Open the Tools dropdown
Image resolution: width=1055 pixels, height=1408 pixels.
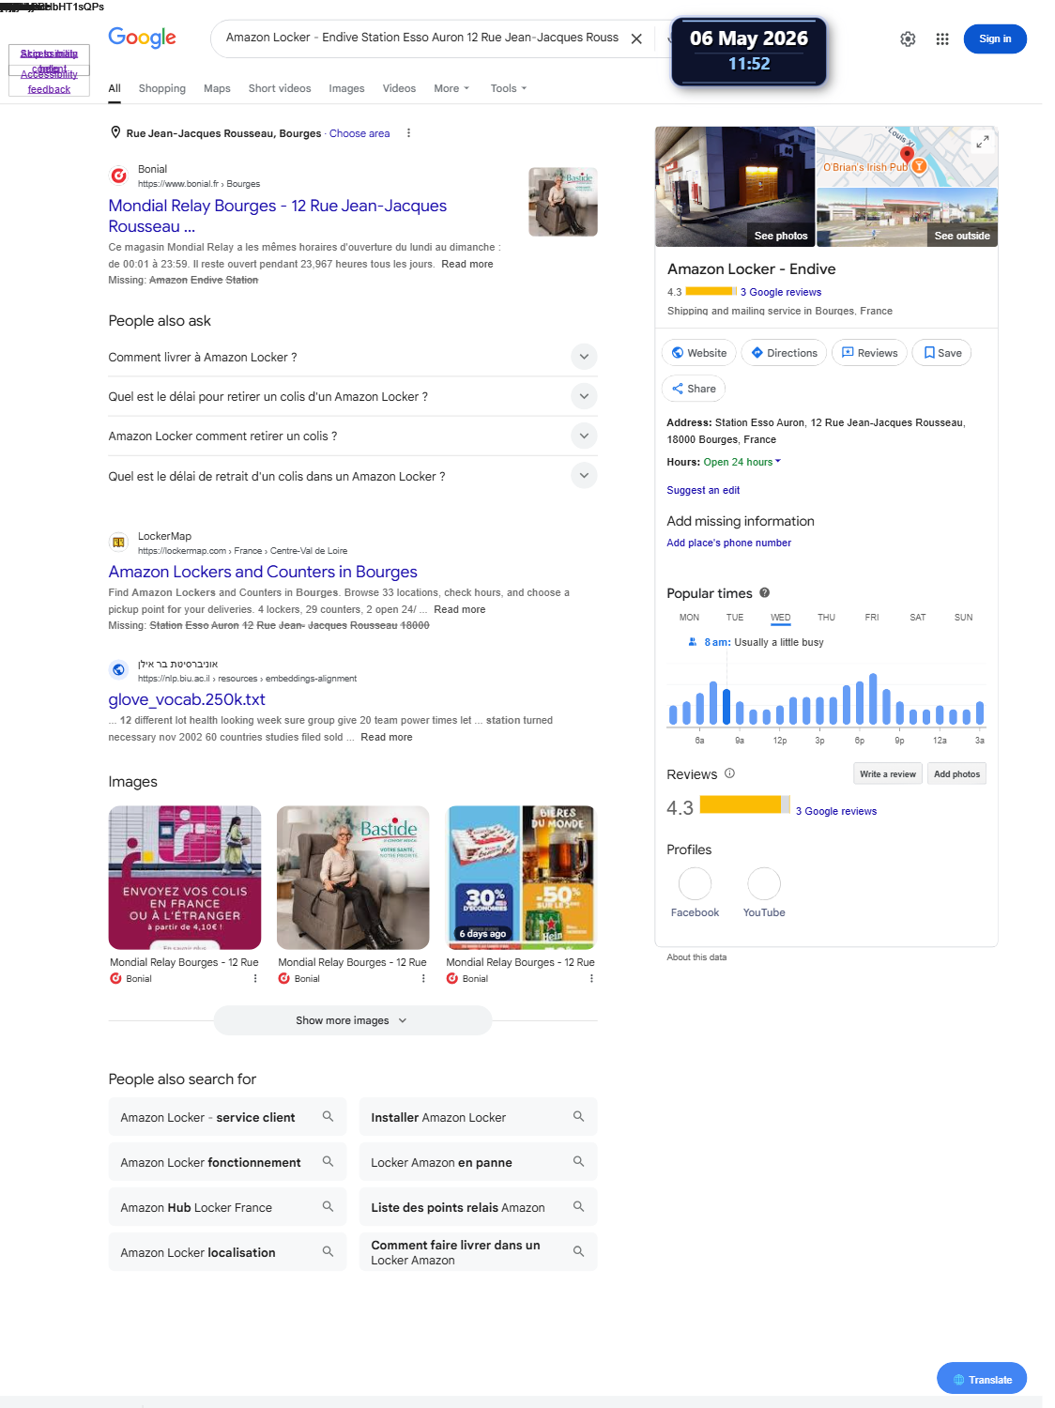(x=509, y=88)
